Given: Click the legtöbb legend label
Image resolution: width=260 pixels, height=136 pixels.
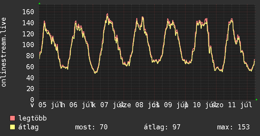Looking at the screenshot, I should point(32,118).
